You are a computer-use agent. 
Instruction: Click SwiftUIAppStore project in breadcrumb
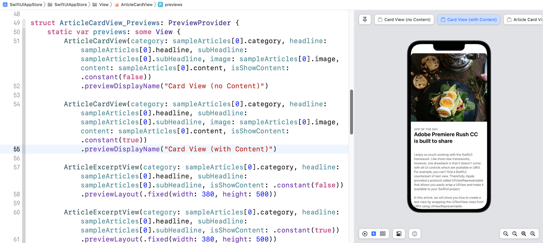click(x=23, y=5)
